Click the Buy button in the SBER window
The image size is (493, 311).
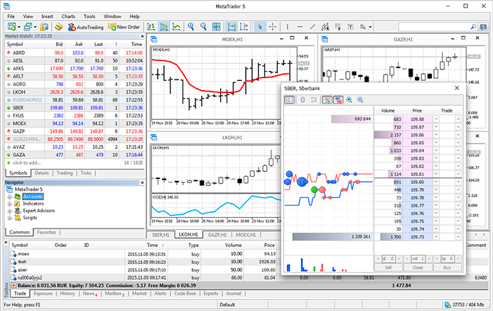tap(447, 268)
